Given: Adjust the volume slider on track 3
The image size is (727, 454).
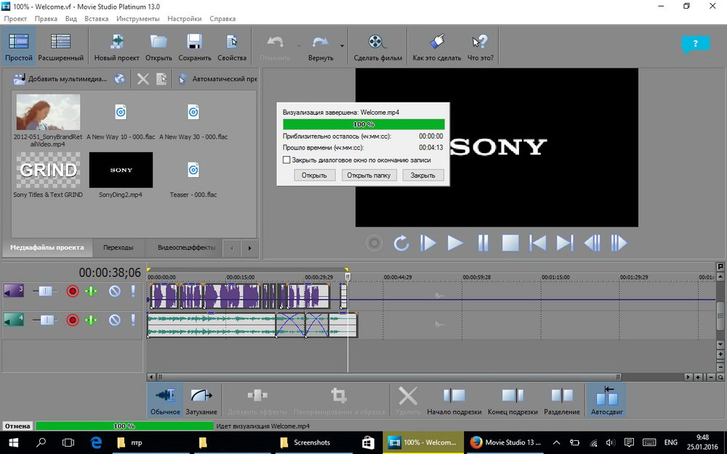Looking at the screenshot, I should tap(45, 291).
